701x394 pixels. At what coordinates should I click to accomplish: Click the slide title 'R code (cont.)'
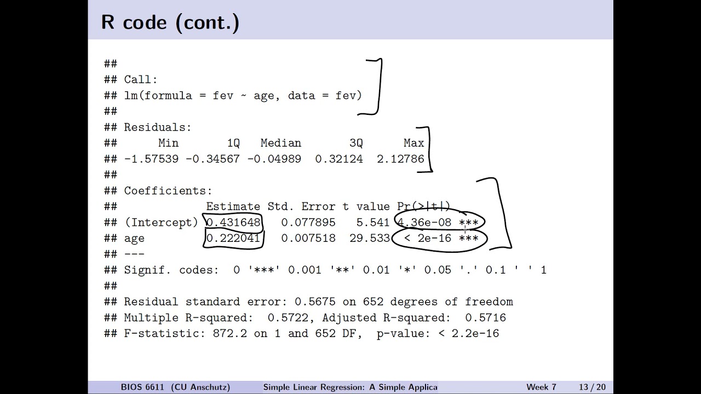pos(170,23)
